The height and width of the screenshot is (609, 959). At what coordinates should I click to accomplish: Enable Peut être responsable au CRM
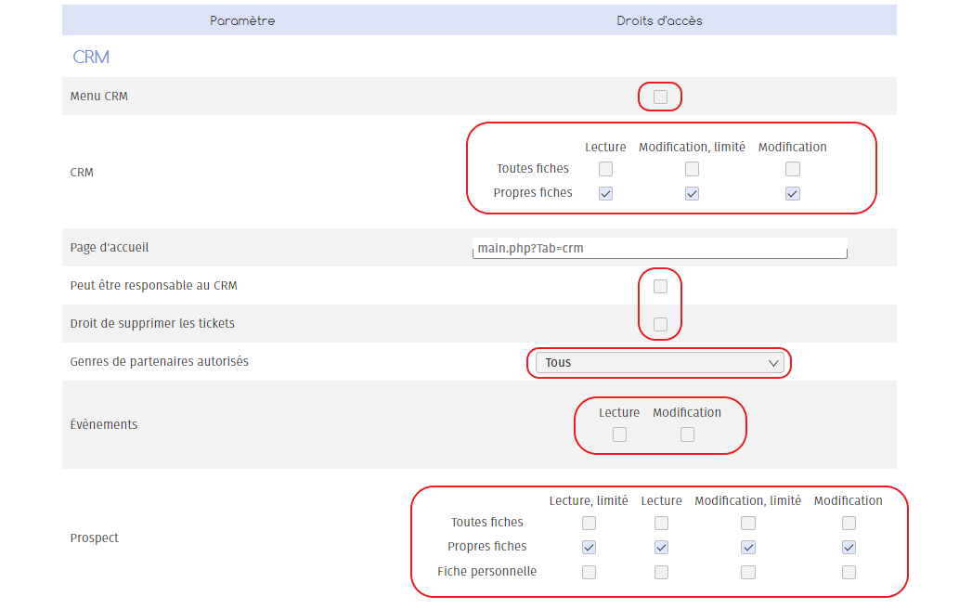pyautogui.click(x=660, y=286)
